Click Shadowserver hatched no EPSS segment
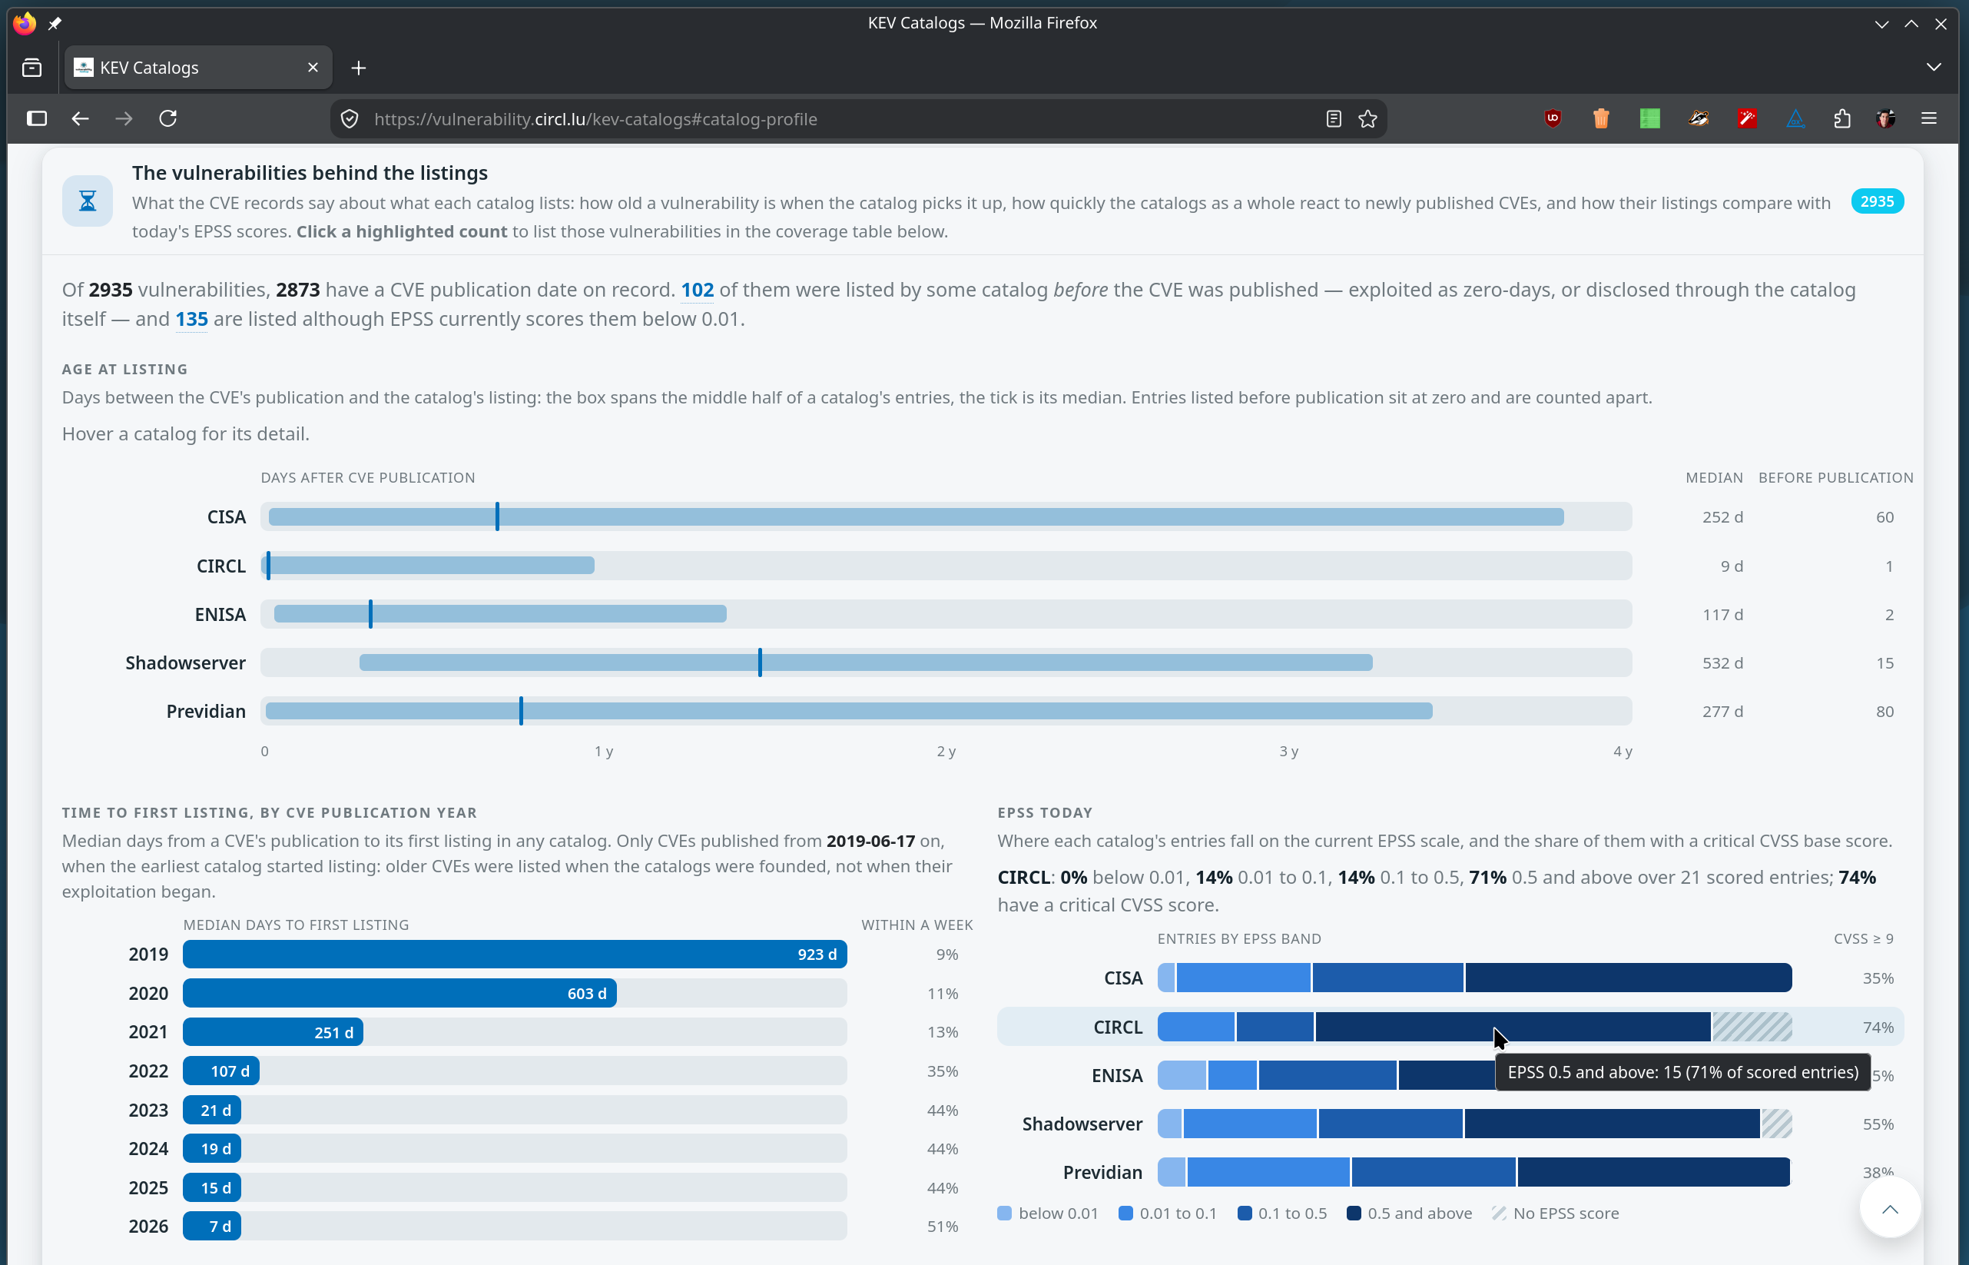 [1776, 1124]
